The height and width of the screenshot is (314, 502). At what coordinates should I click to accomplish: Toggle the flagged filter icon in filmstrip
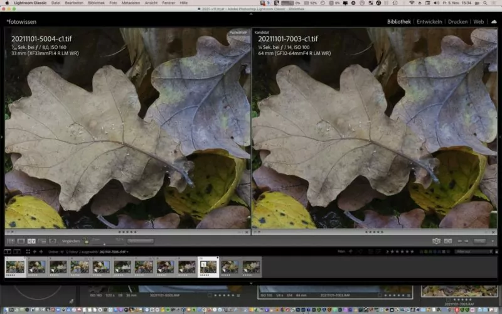(x=351, y=252)
